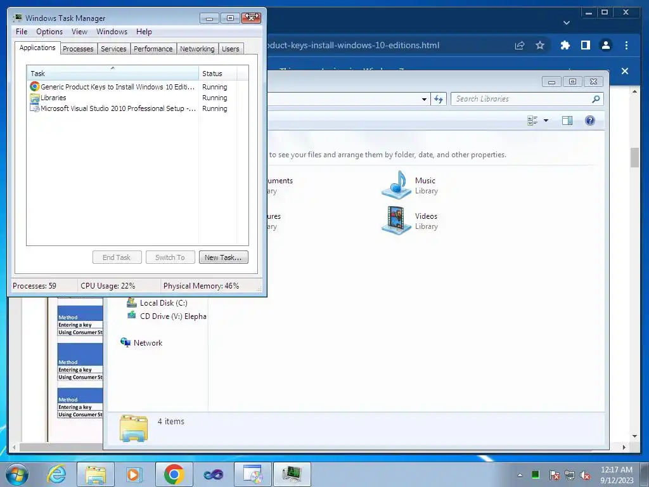Select Network in the navigation pane
The width and height of the screenshot is (649, 487).
coord(141,342)
